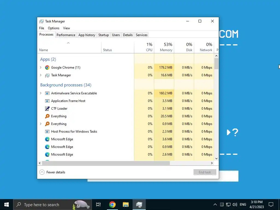Click the horizontal scrollbar right arrow
The width and height of the screenshot is (280, 210).
212,163
